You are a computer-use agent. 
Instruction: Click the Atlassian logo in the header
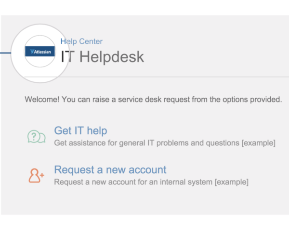click(40, 51)
